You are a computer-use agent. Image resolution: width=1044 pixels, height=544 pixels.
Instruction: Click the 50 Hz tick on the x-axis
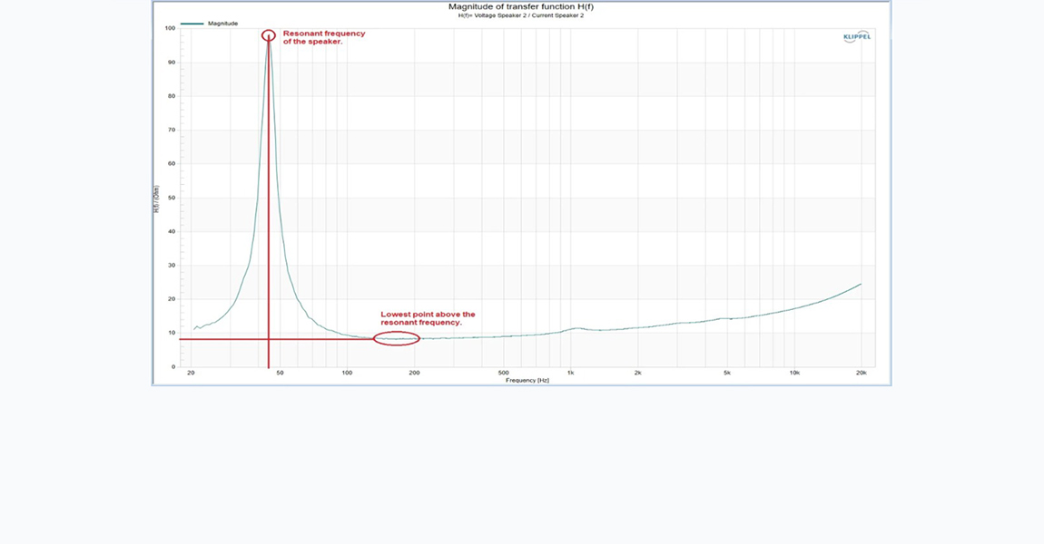tap(280, 373)
